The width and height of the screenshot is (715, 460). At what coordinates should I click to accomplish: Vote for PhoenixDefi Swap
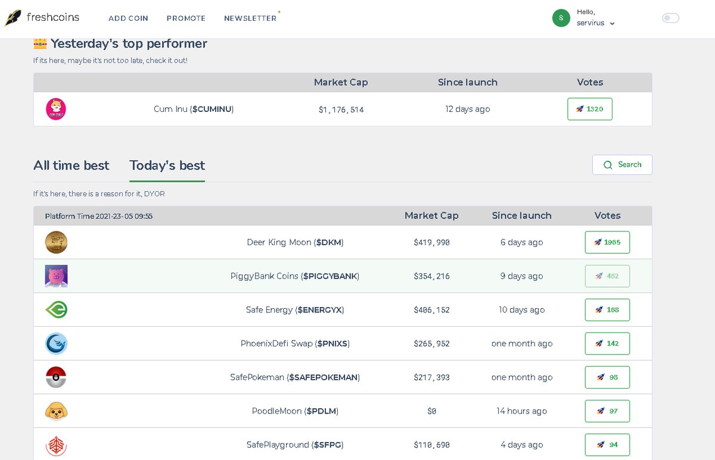coord(607,343)
